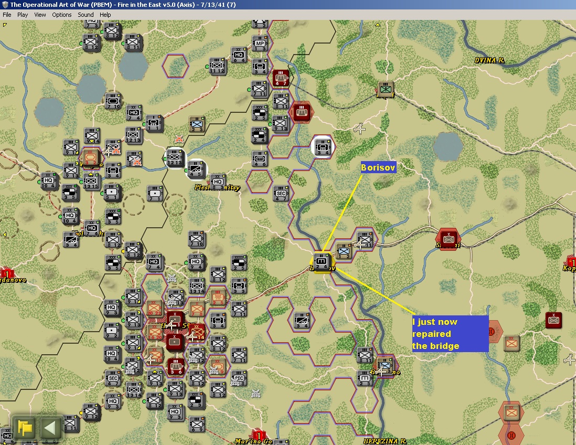Select the MP unit counter 1-3
This screenshot has width=576, height=445.
[x=260, y=44]
